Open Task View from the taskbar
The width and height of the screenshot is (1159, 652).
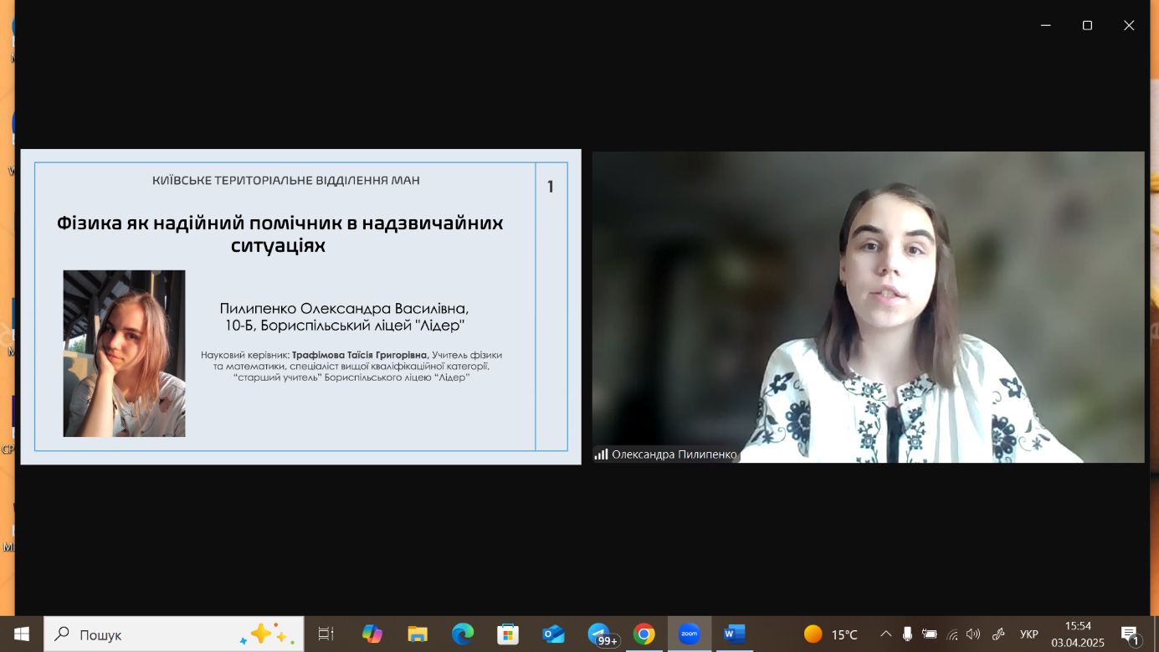326,634
